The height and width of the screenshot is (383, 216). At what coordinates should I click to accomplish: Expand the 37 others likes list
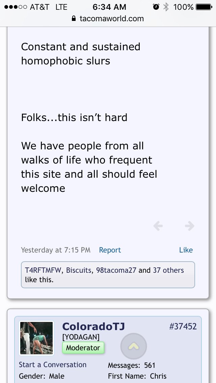pyautogui.click(x=168, y=270)
